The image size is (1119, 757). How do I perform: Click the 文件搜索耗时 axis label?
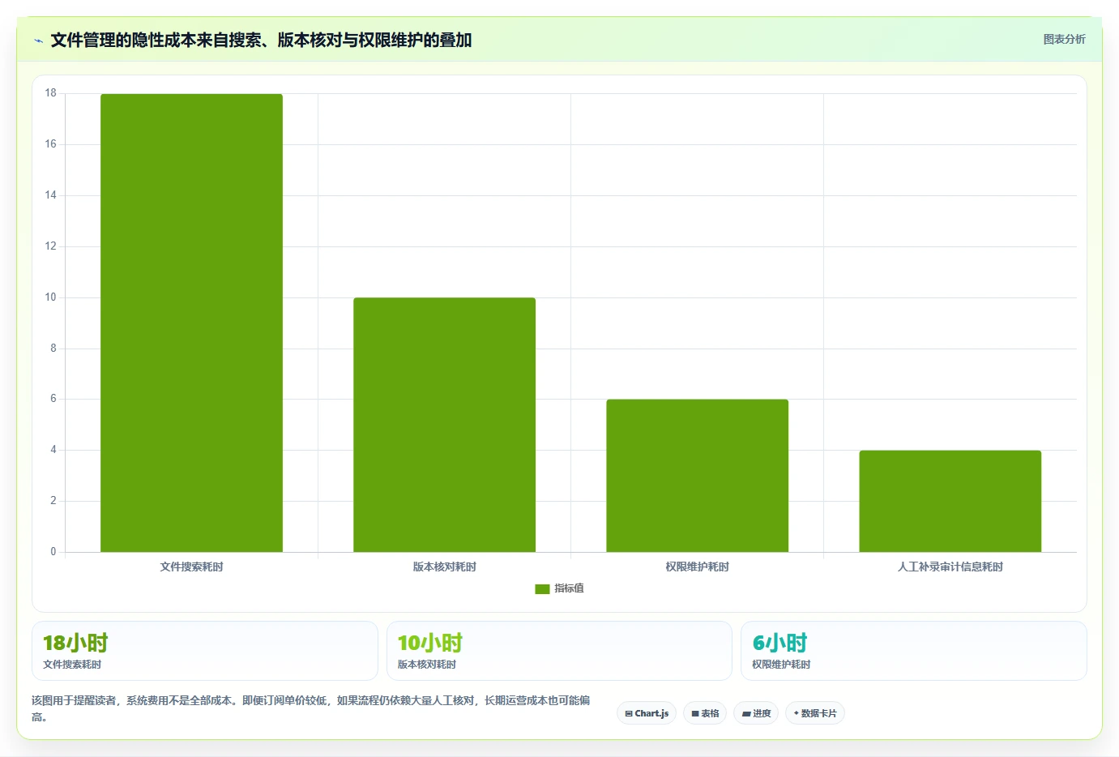point(191,567)
